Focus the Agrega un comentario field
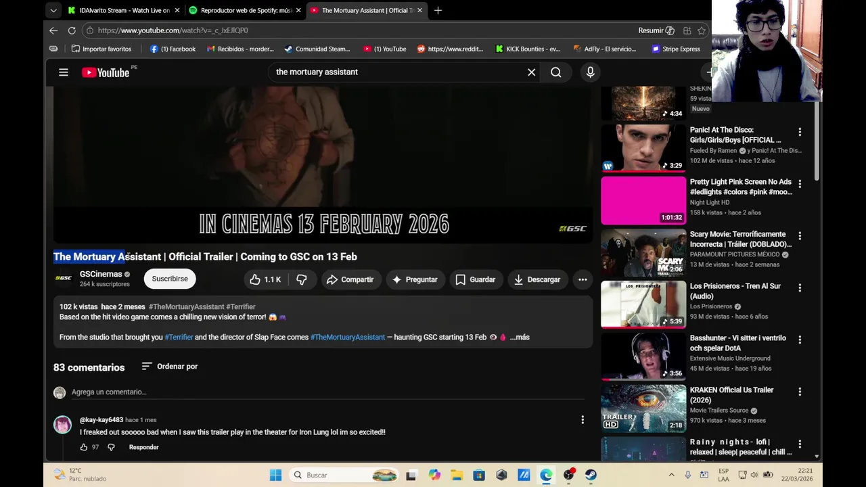The width and height of the screenshot is (866, 487). tap(327, 392)
